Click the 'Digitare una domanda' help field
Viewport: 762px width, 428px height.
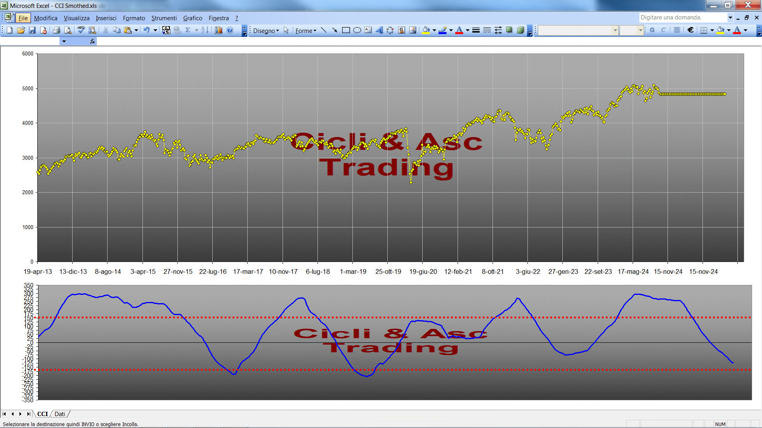pyautogui.click(x=683, y=17)
